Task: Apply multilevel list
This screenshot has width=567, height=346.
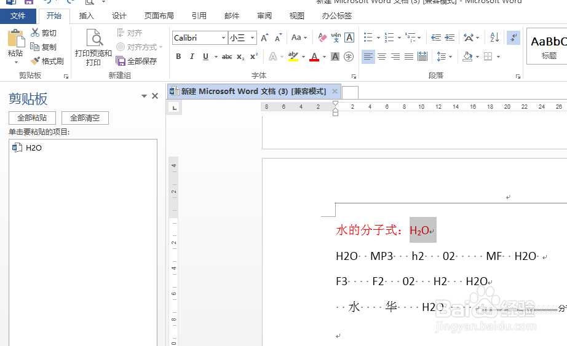Action: point(410,37)
